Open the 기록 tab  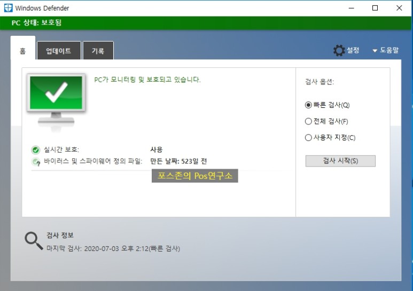(x=98, y=51)
